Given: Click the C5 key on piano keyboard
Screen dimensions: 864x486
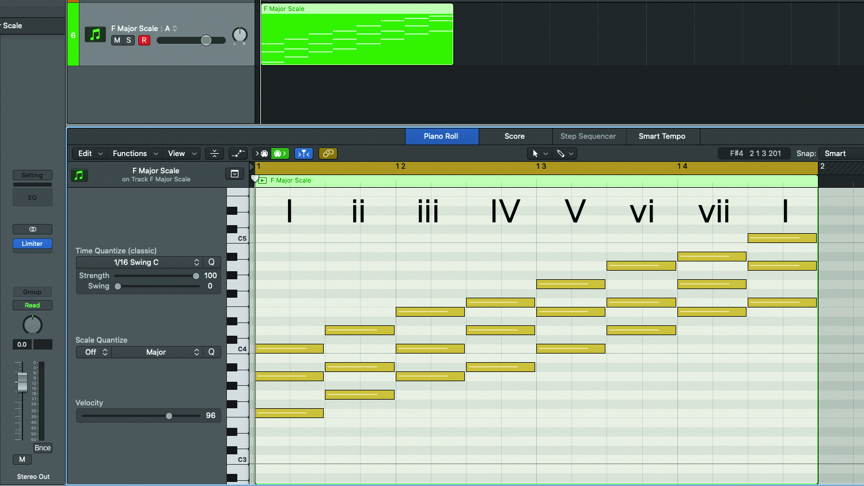Looking at the screenshot, I should (238, 238).
